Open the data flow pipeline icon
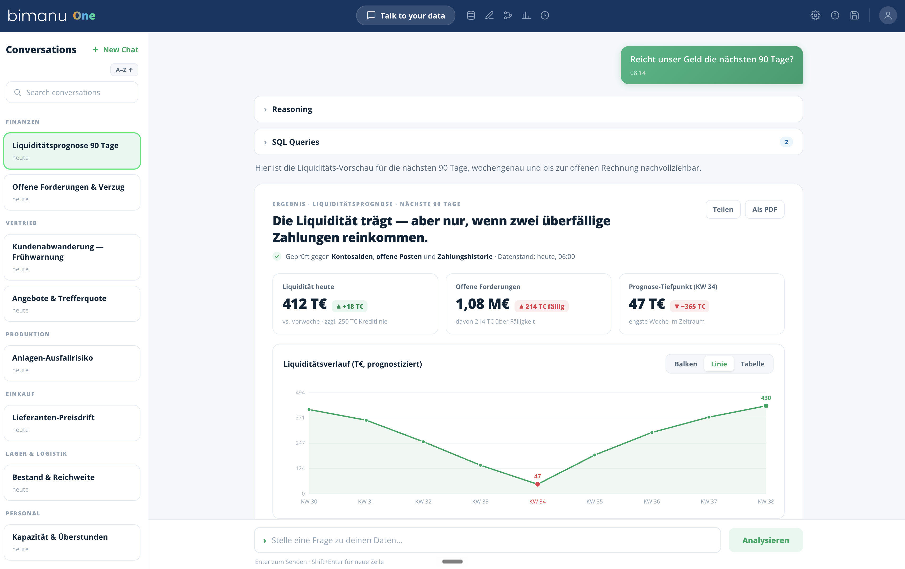The height and width of the screenshot is (569, 905). (x=508, y=15)
